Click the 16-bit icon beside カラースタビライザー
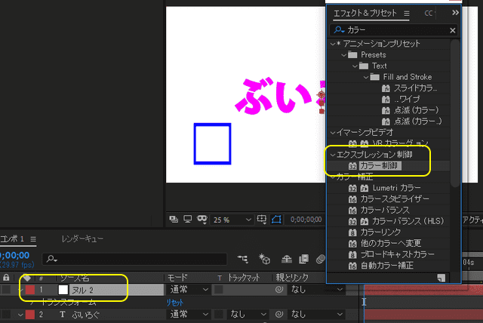 click(352, 199)
